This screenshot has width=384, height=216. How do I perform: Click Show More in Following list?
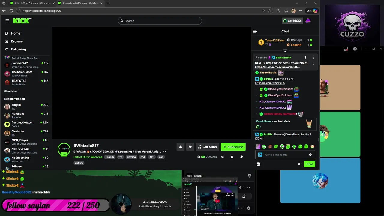pos(11,91)
